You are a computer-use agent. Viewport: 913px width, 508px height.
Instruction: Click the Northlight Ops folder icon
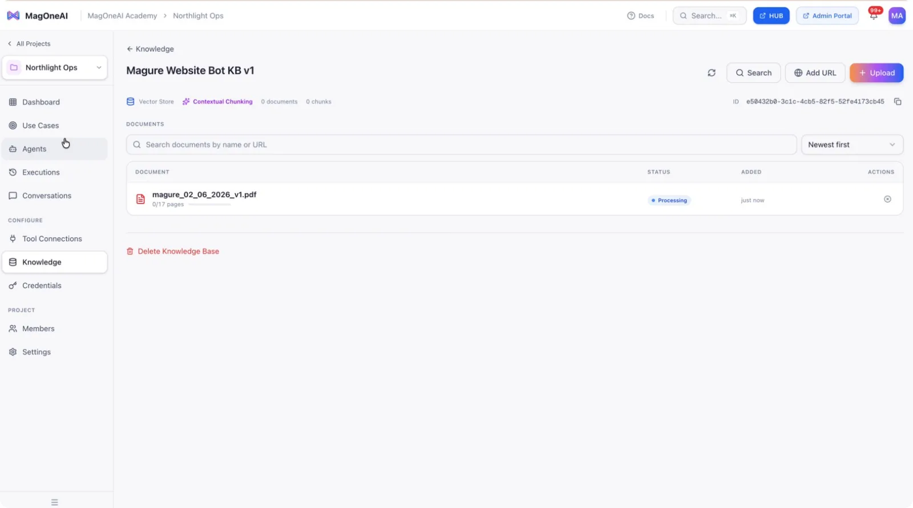pyautogui.click(x=14, y=67)
